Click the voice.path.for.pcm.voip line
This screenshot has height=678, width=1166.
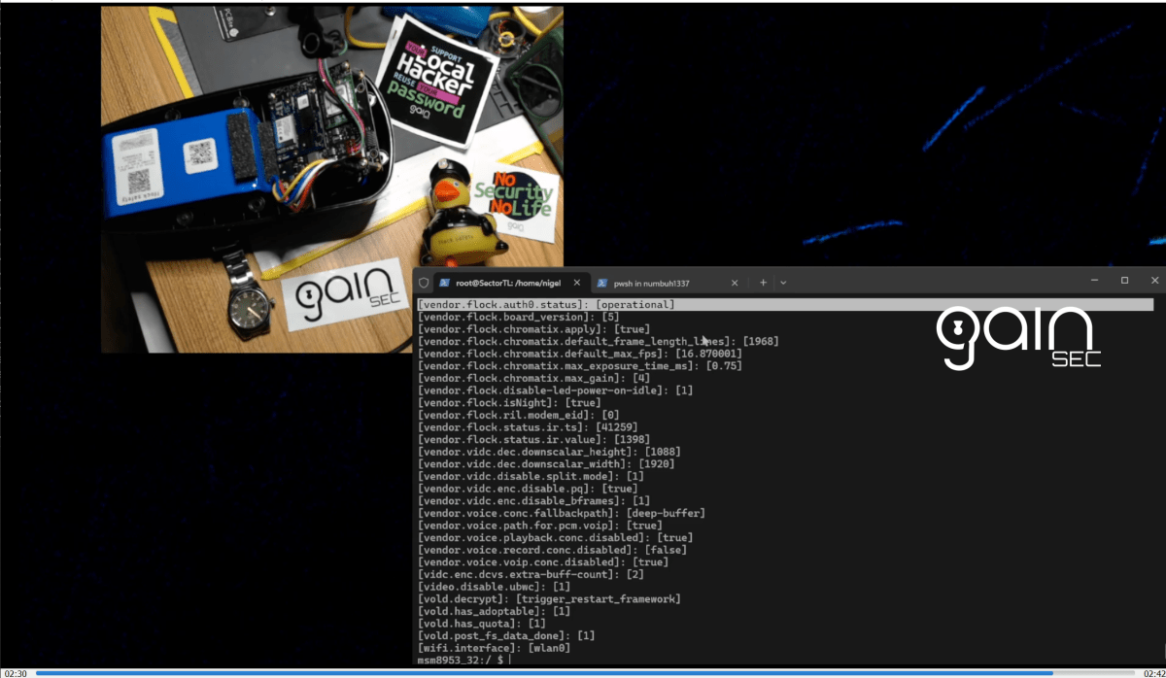[x=539, y=525]
